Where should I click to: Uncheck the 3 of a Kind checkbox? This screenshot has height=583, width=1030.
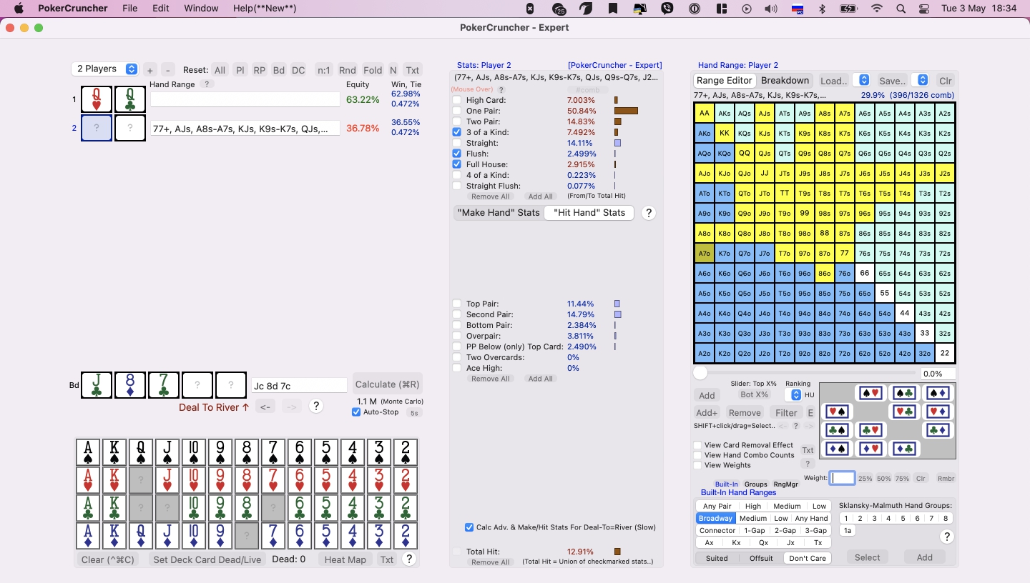(x=457, y=132)
